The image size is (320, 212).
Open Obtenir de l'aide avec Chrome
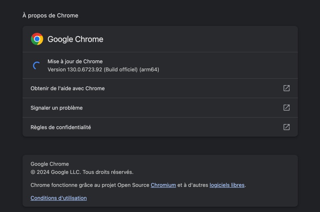pos(160,88)
